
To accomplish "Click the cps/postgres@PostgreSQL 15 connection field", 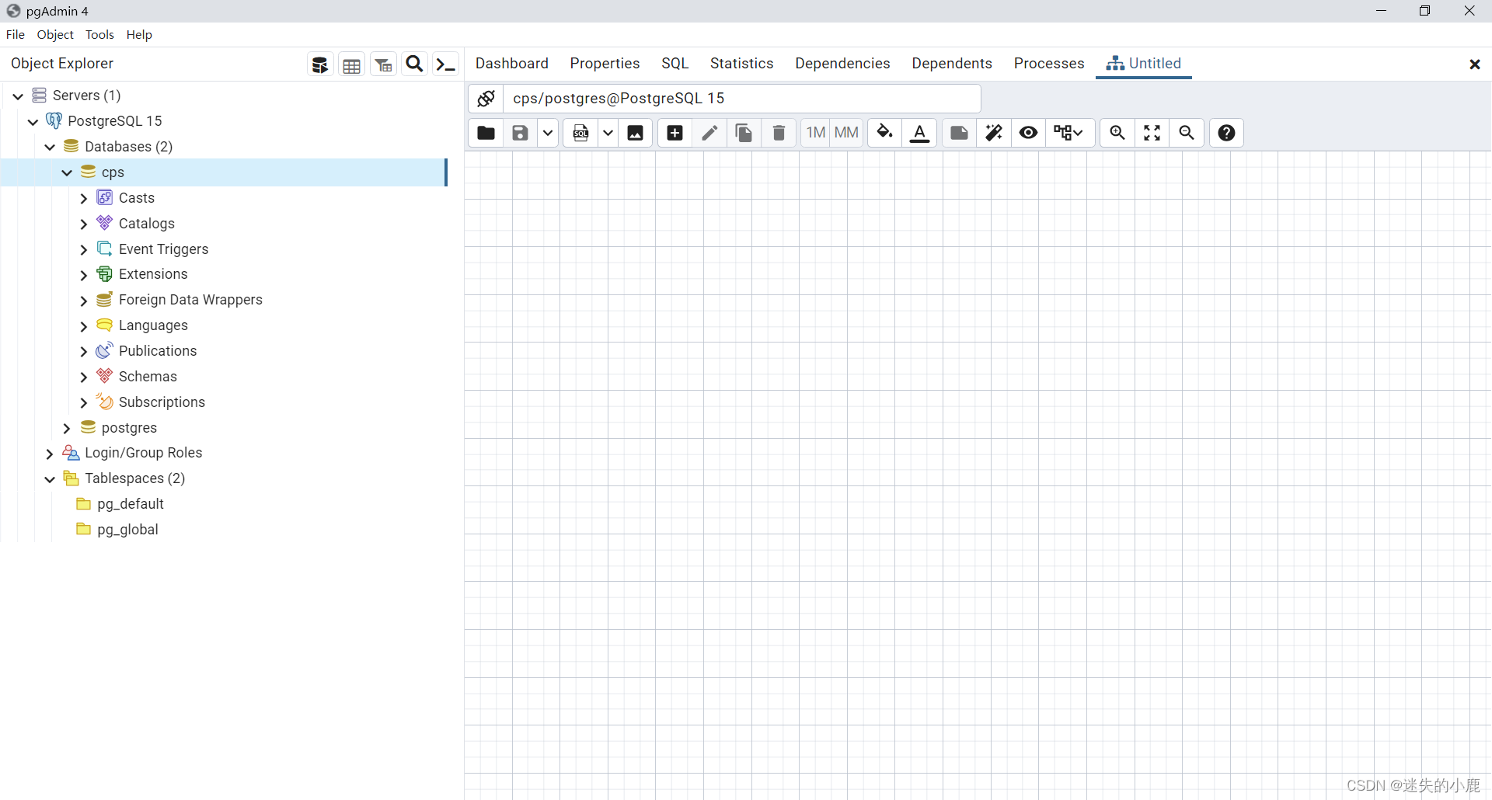I will coord(742,99).
